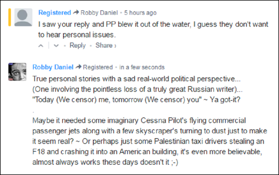Click the yellow highlight bar beside first comment
Screen dimensions: 279x175
[x=9, y=18]
